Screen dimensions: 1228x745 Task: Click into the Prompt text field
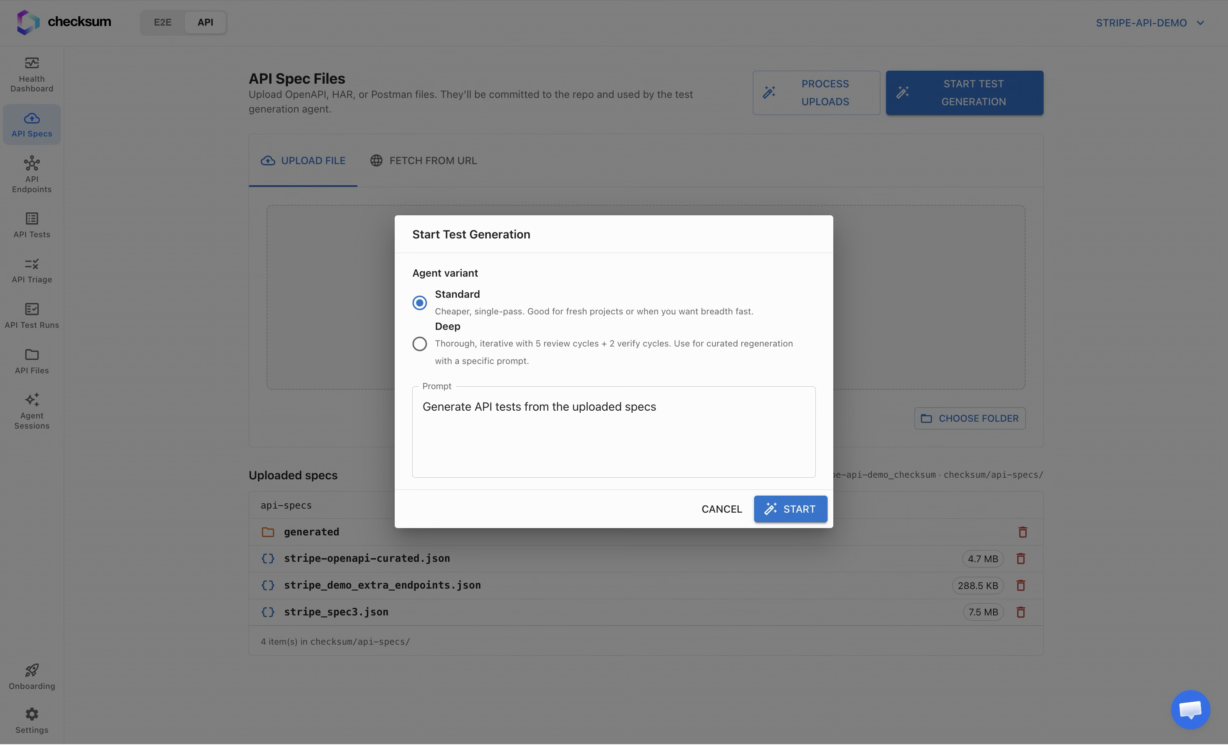coord(614,432)
